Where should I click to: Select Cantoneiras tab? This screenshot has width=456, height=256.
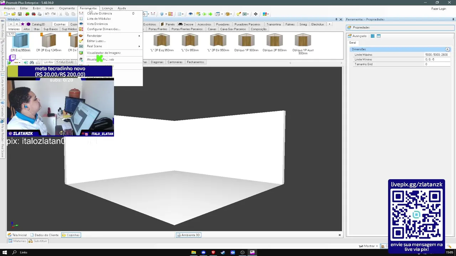coord(175,62)
